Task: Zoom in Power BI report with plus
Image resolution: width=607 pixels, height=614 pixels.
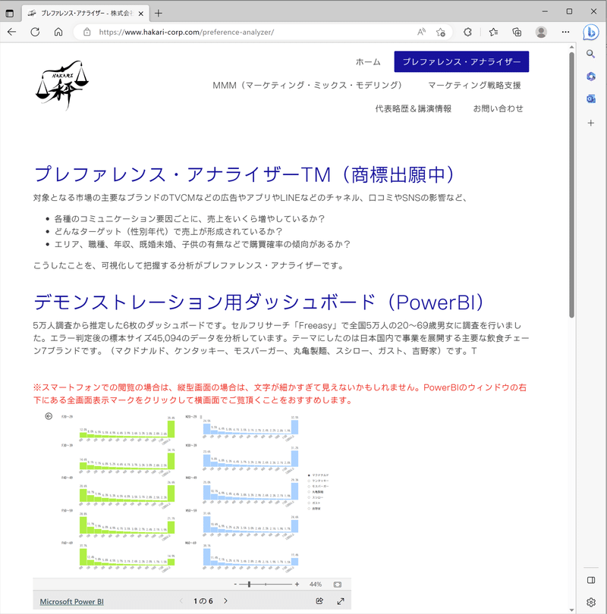Action: pos(297,584)
